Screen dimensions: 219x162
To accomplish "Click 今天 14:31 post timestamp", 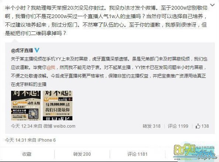I will point(16,140).
